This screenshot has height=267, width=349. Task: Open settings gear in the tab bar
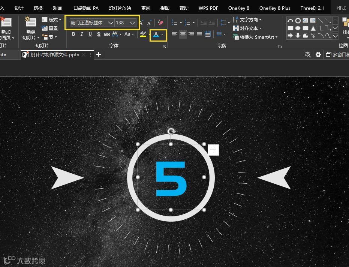(x=318, y=54)
